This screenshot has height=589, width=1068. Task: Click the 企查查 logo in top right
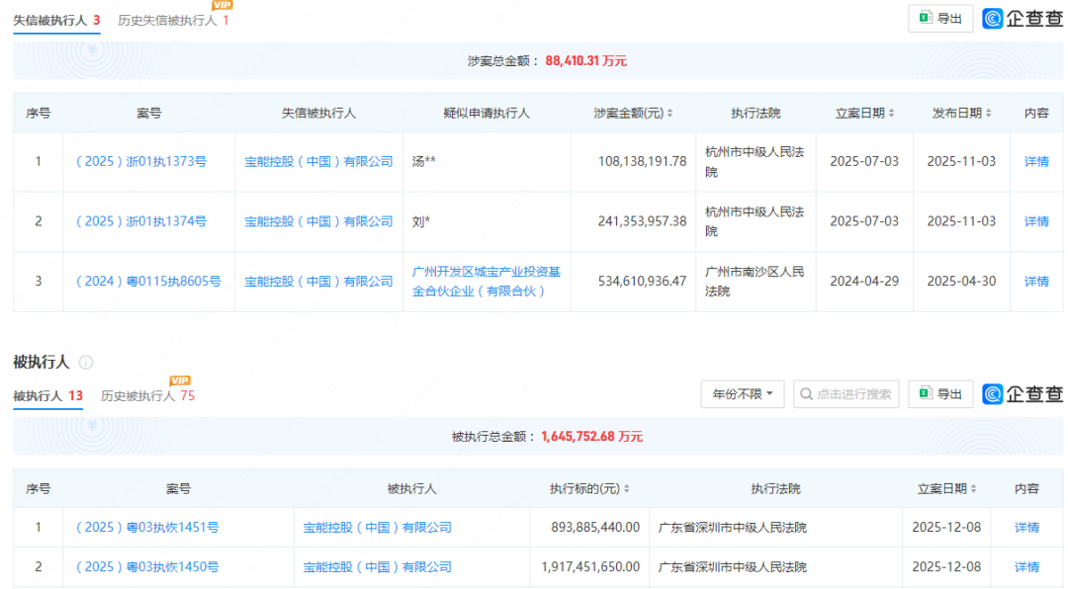coord(1023,19)
